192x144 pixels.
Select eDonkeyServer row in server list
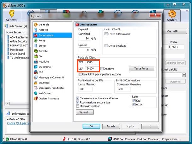pos(18,37)
